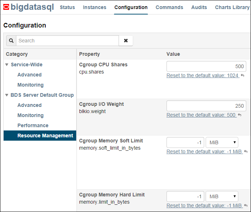Select Monitoring under BDS Server Default Group
This screenshot has height=212, width=251.
pyautogui.click(x=30, y=115)
